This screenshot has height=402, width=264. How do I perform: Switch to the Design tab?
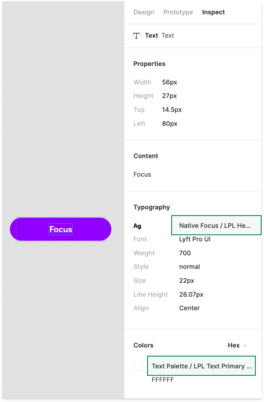143,12
